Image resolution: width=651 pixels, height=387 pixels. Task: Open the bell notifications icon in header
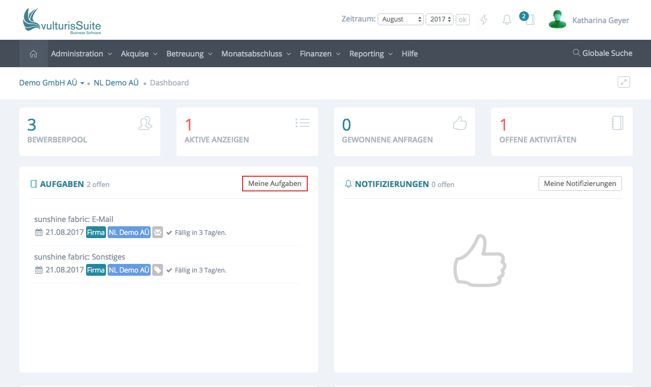(507, 20)
